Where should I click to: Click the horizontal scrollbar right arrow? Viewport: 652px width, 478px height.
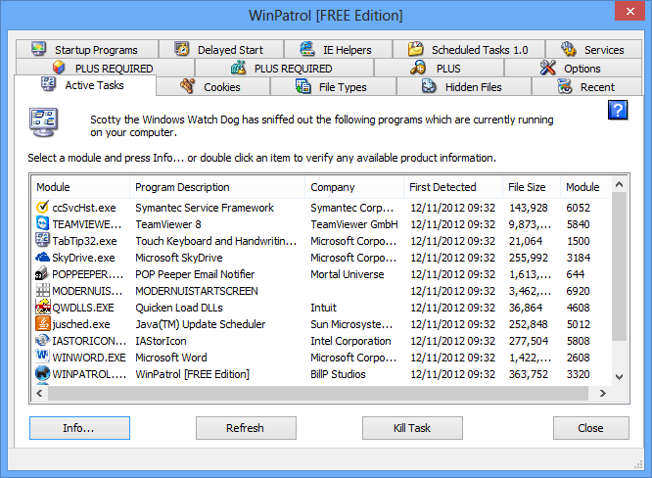pos(602,393)
